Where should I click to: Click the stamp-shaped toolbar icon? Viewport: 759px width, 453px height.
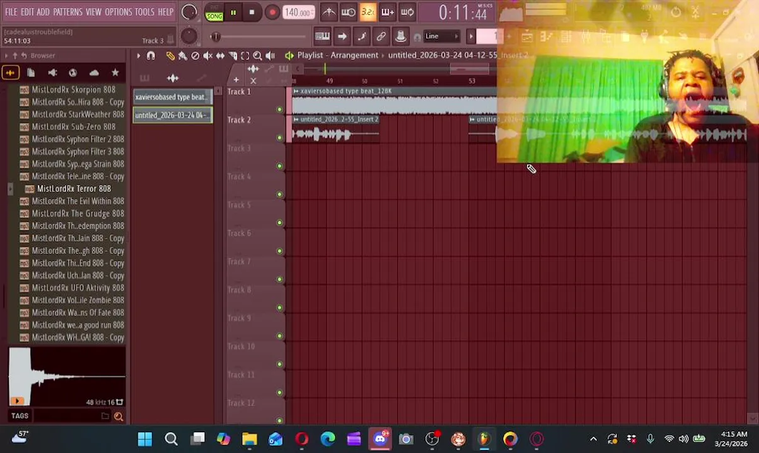[x=400, y=36]
